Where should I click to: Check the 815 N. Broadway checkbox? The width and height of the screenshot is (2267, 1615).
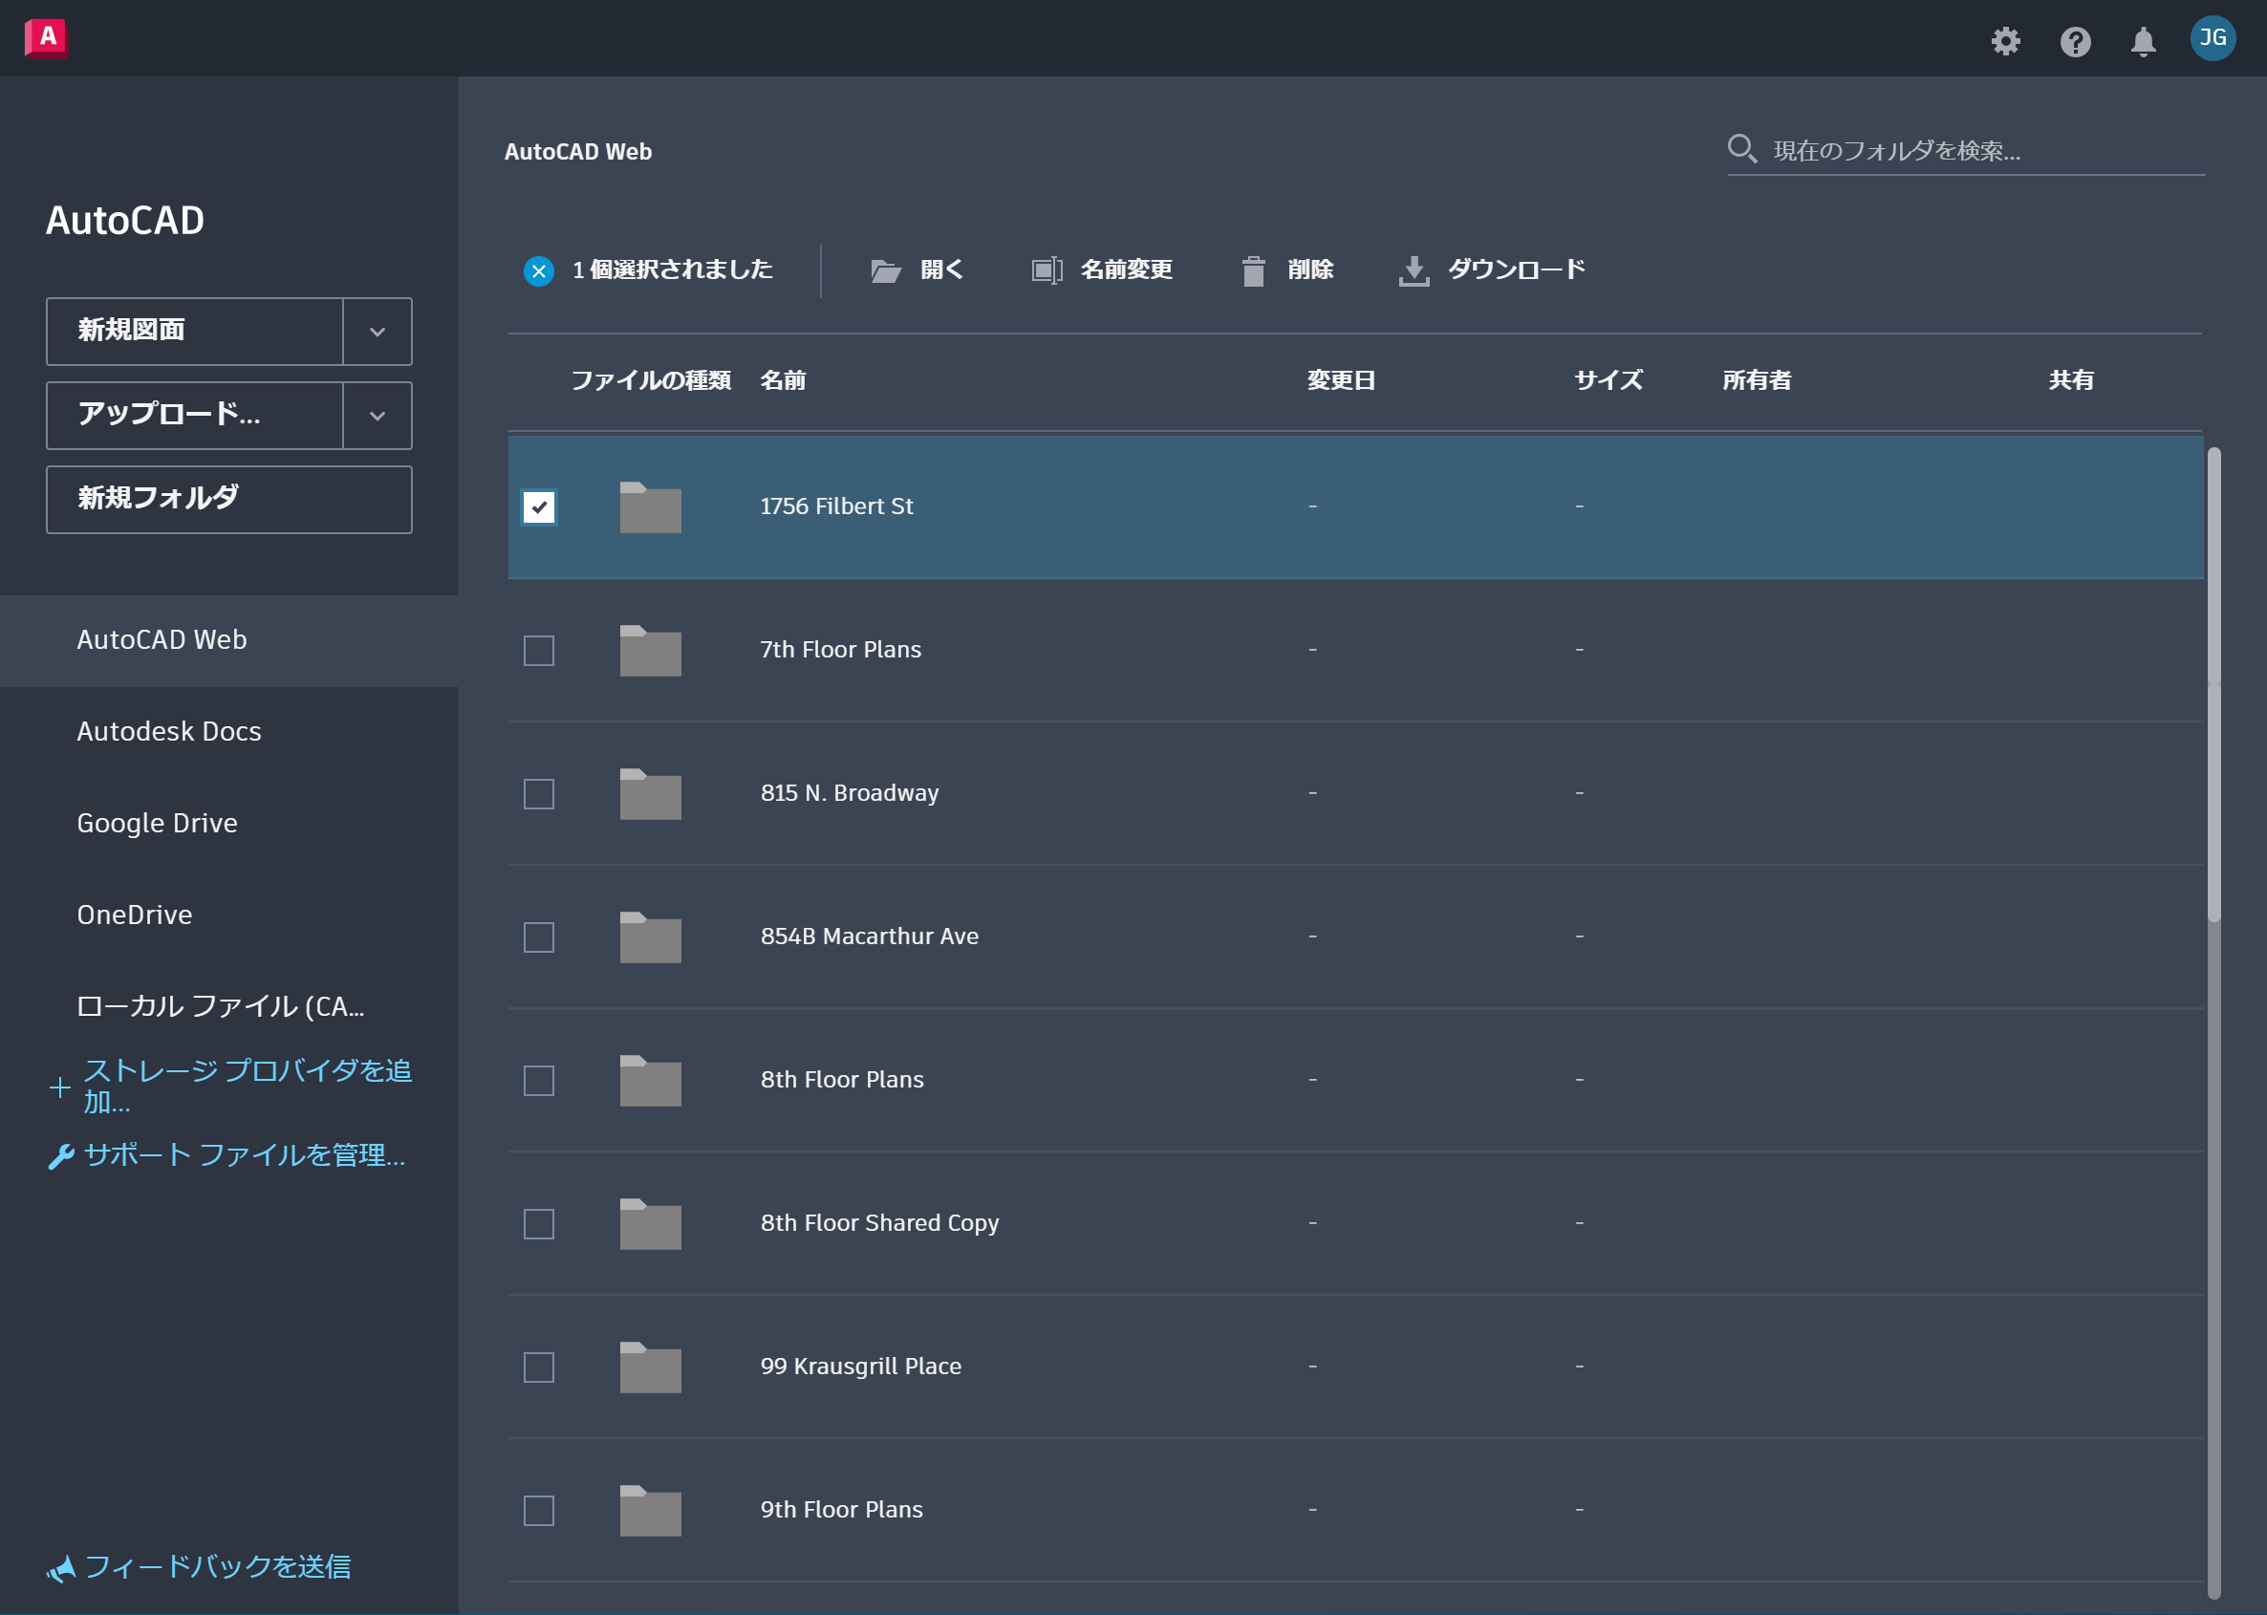[539, 793]
